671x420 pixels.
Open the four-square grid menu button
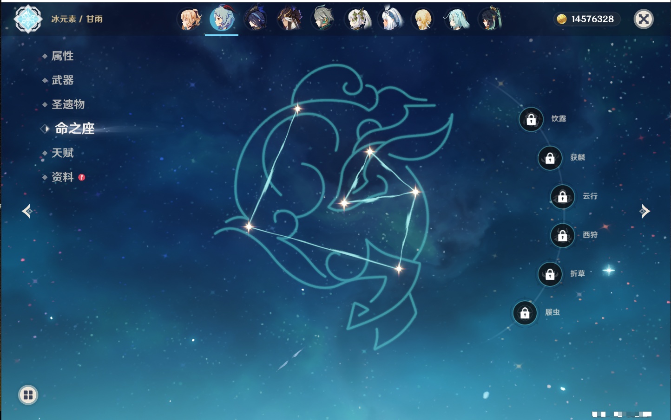pos(28,395)
